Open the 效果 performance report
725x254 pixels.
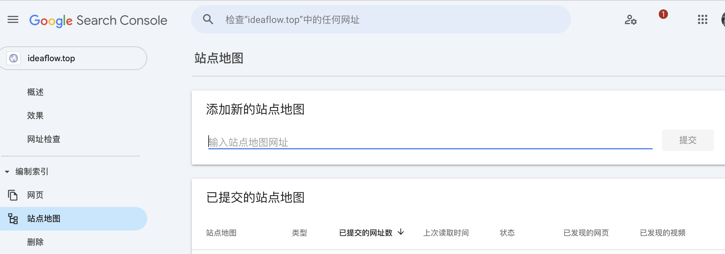pos(35,116)
